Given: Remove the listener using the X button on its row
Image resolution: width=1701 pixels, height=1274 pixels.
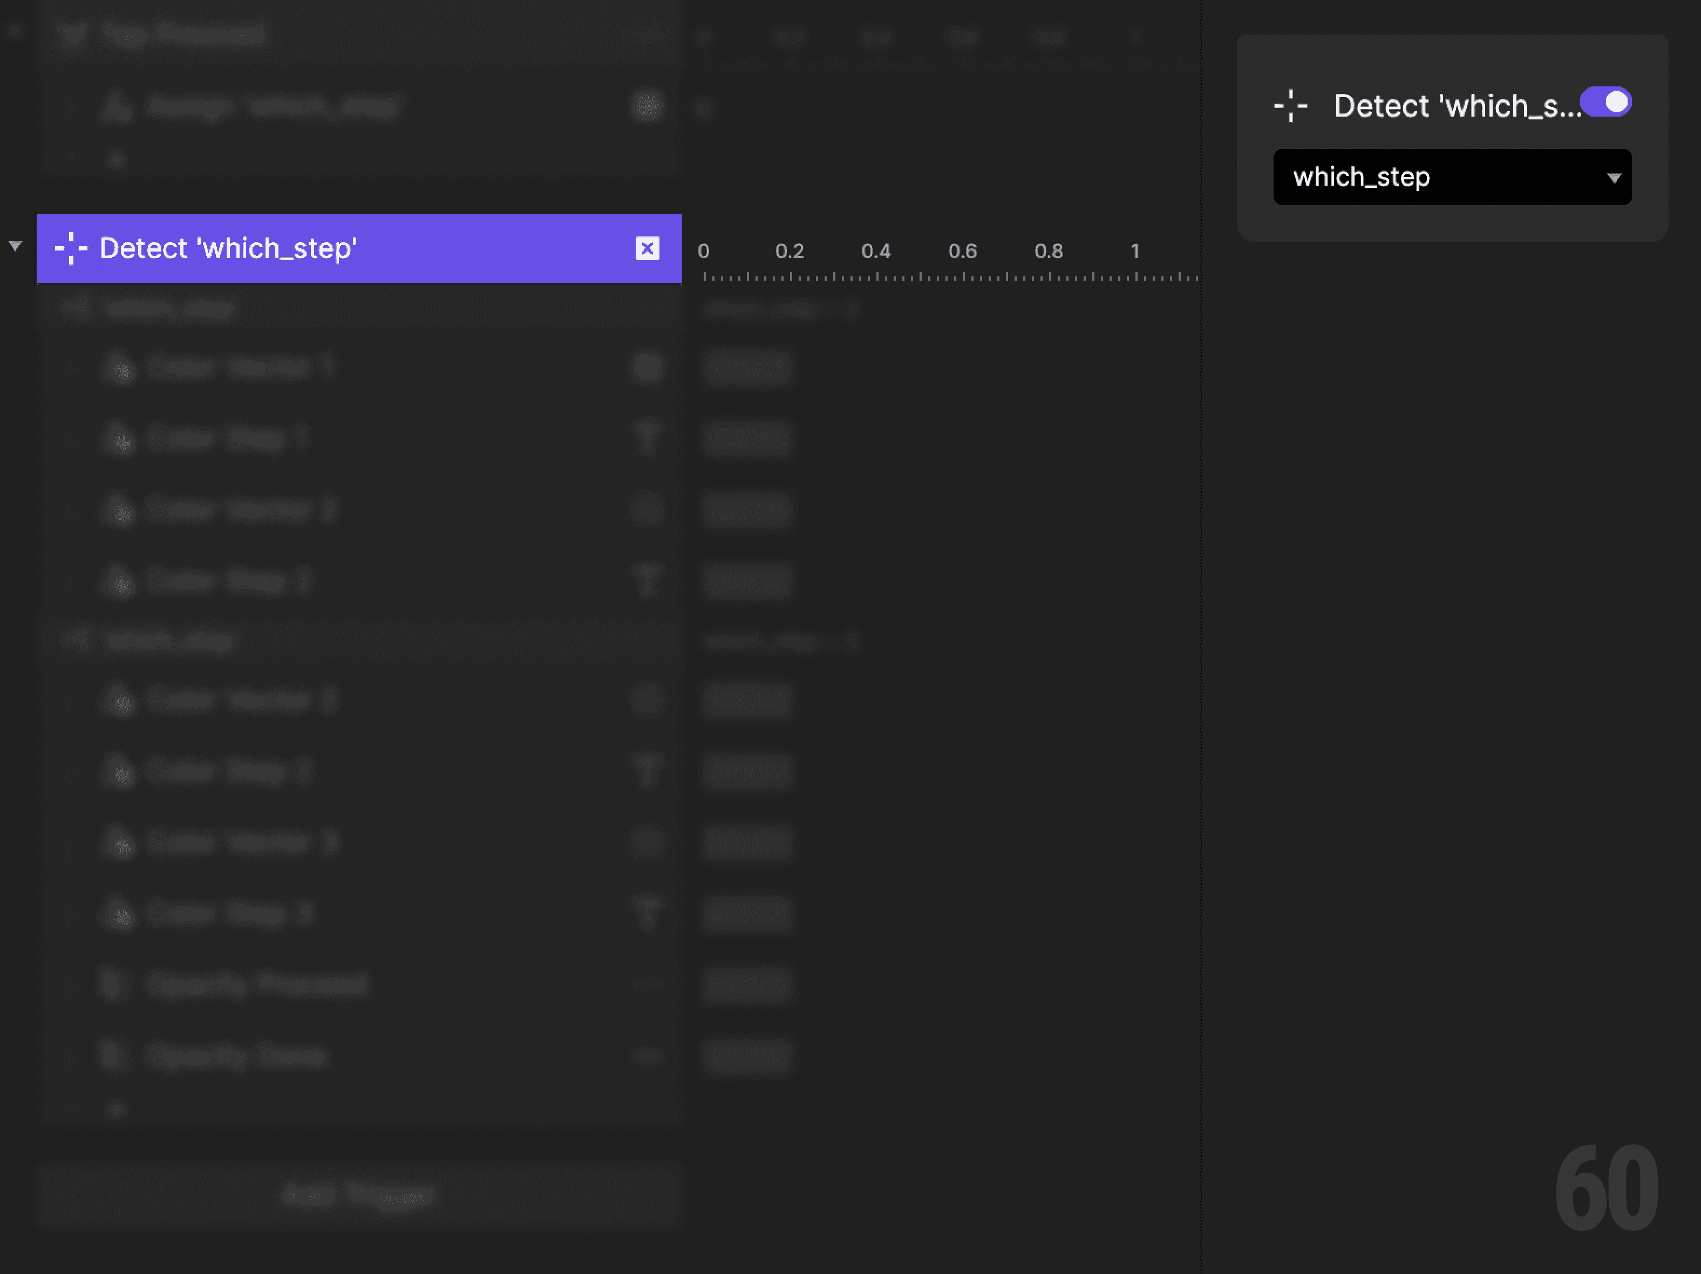Looking at the screenshot, I should click(647, 248).
